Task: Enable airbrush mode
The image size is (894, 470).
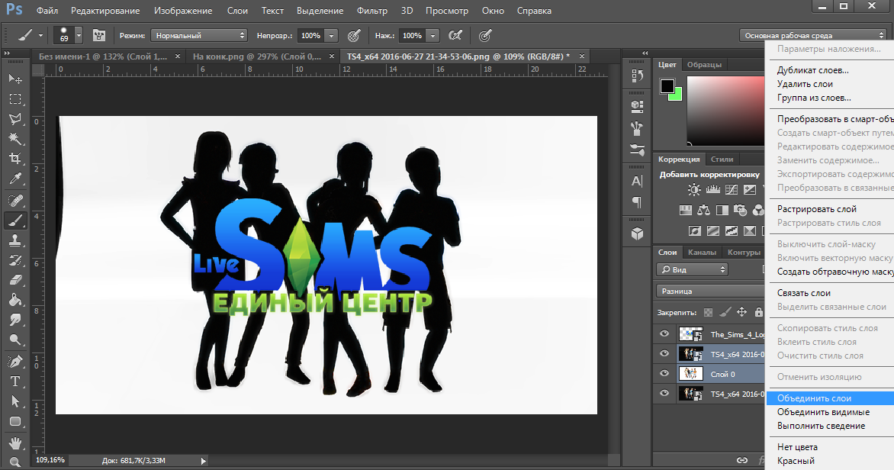Action: (x=455, y=35)
